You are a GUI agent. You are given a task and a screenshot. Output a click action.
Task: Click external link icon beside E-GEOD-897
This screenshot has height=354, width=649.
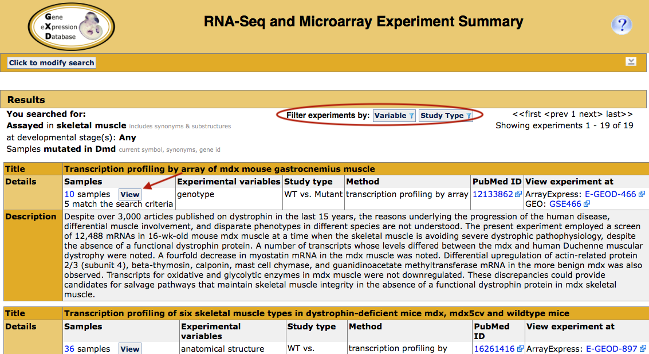coord(642,349)
